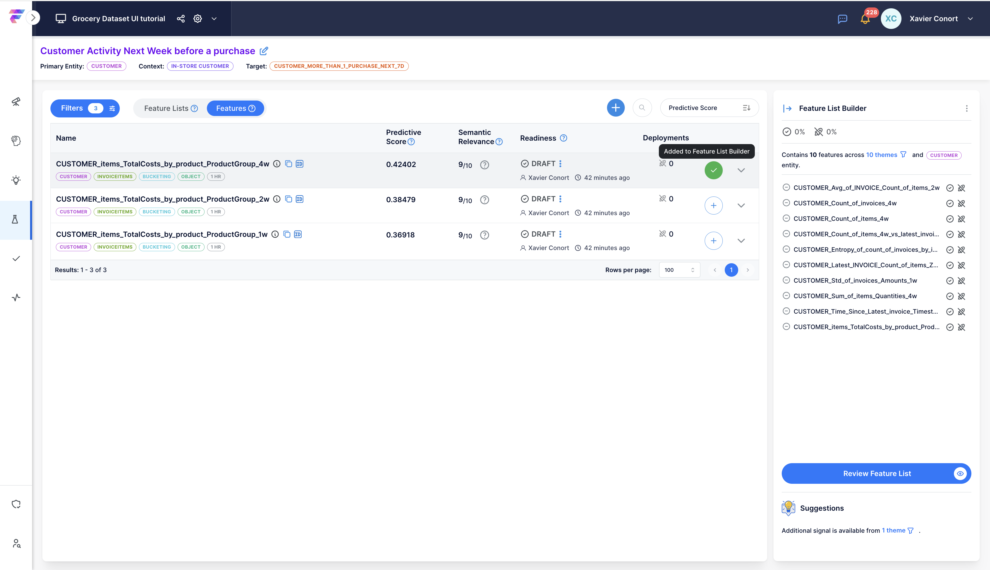The image size is (990, 570).
Task: Open catalog settings gear icon
Action: (x=198, y=19)
